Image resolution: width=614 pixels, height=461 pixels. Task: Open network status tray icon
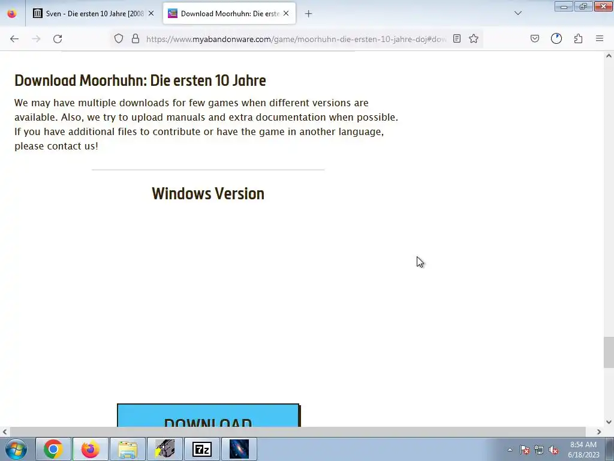(539, 450)
